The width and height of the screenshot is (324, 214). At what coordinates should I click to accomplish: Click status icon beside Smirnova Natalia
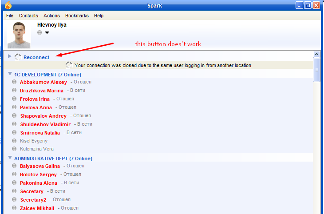(x=14, y=132)
